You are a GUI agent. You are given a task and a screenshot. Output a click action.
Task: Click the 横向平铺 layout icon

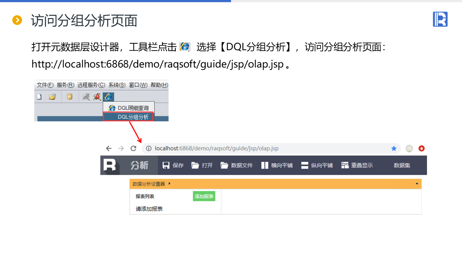[x=265, y=165]
